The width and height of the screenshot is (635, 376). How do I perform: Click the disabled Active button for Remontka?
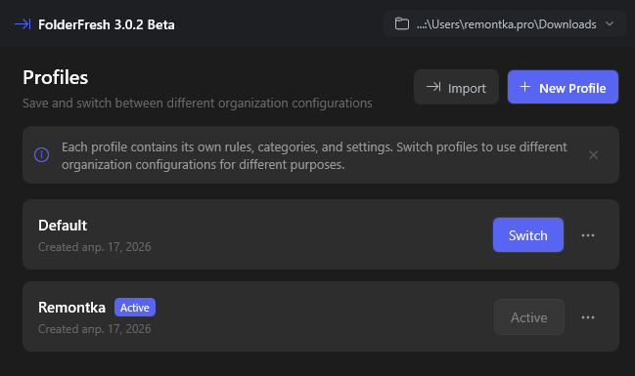coord(529,317)
